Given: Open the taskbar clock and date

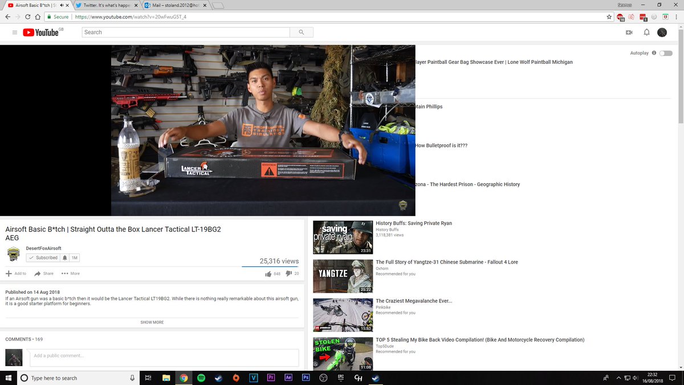Looking at the screenshot, I should click(653, 378).
